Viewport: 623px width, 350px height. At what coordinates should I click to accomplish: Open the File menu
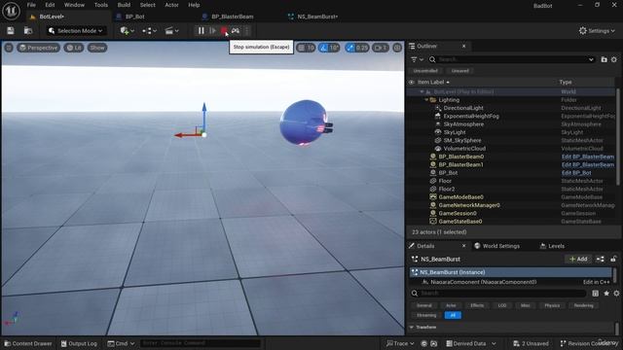coord(31,5)
